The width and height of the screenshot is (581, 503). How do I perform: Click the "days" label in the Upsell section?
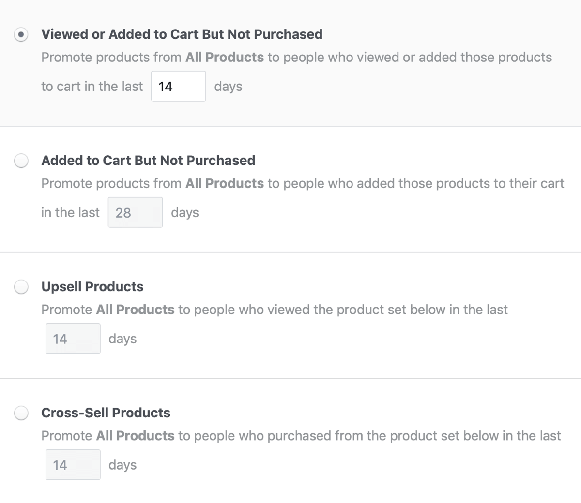click(122, 339)
